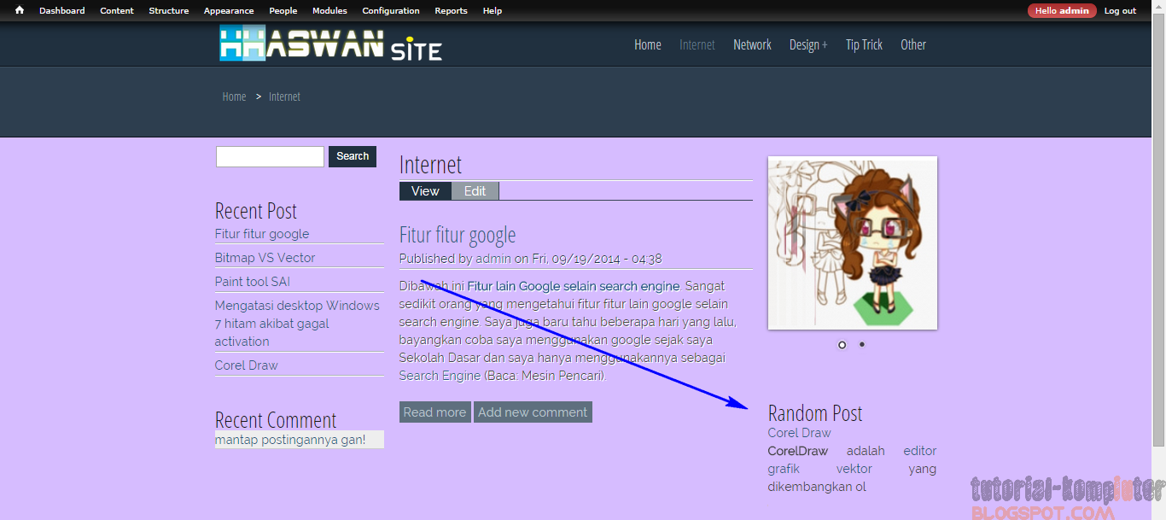Click the Read more button

[x=435, y=412]
